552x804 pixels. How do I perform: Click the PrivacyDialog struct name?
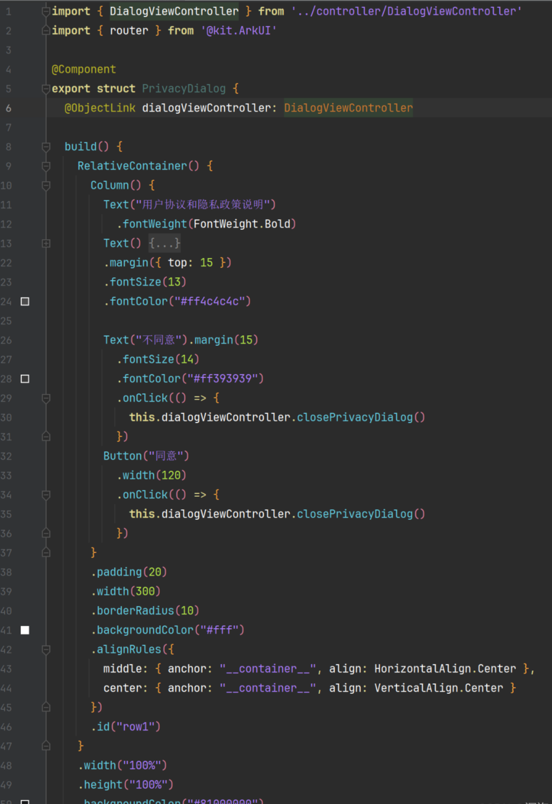click(184, 89)
